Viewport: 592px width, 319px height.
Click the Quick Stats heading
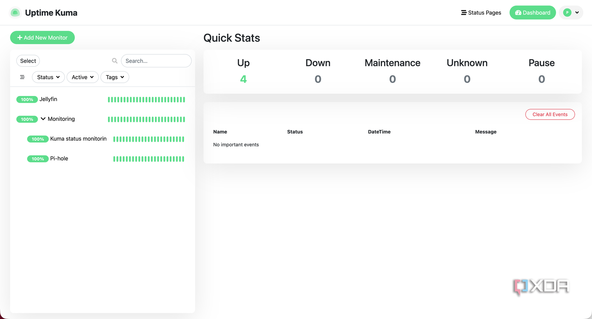click(x=232, y=38)
